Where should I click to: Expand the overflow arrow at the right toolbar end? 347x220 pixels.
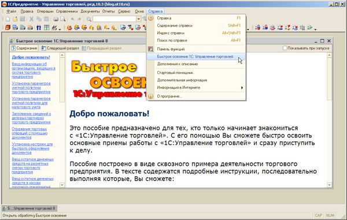pyautogui.click(x=315, y=29)
